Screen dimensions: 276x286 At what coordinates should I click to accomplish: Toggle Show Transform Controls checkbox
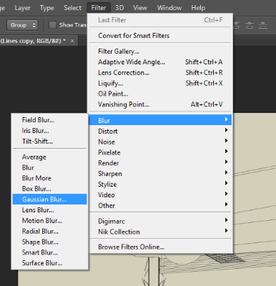tap(52, 25)
